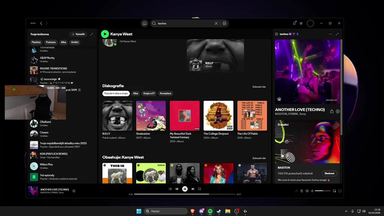Filter library by Umělci
Viewport: 384px width, 216px height.
75,42
